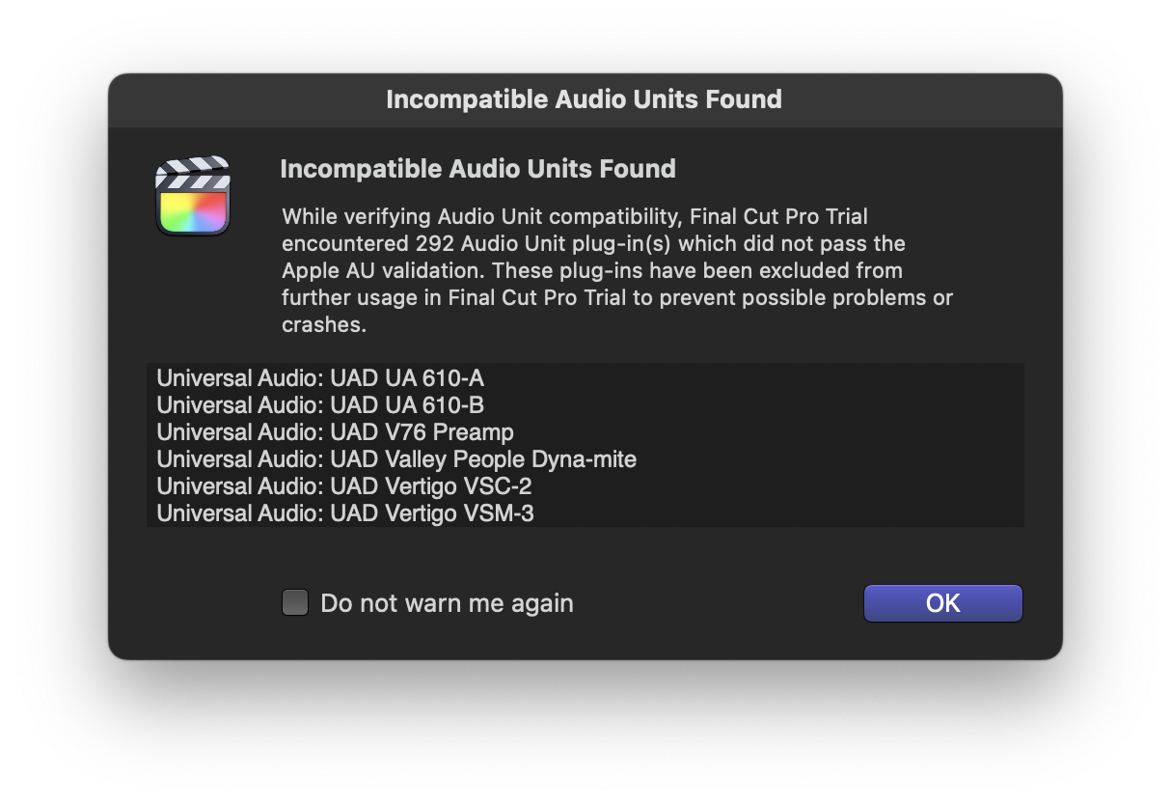
Task: Click the Final Cut Pro clapperboard icon
Action: point(193,196)
